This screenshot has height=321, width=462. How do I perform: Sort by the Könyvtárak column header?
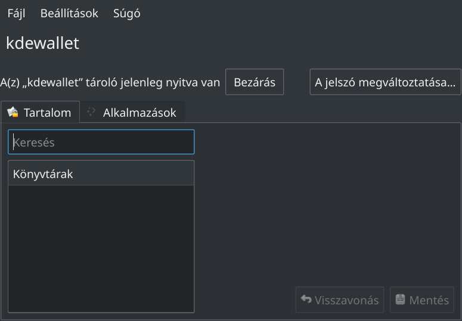(x=101, y=173)
